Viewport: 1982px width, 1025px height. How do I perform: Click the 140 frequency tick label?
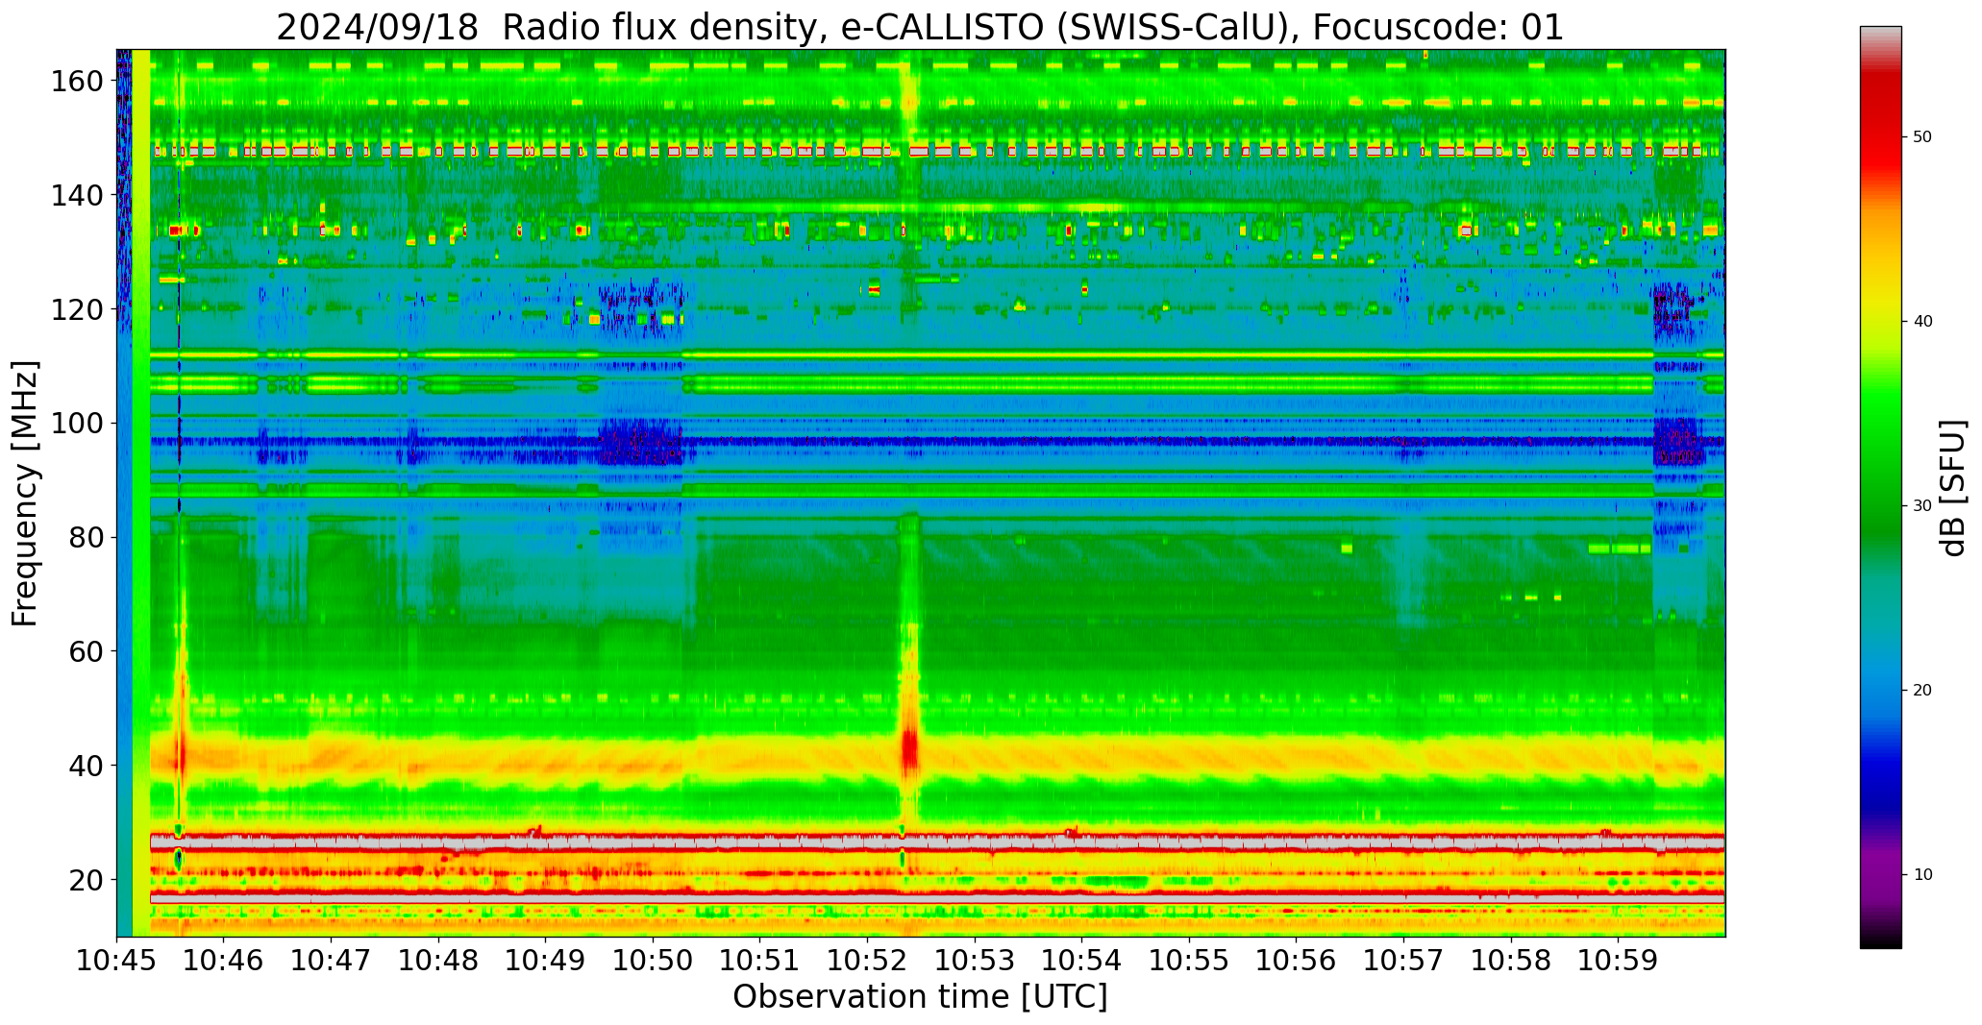point(77,196)
